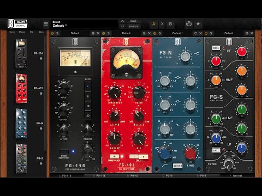Switch to the EQ category tab
Image resolution: width=262 pixels, height=196 pixels.
32,32
